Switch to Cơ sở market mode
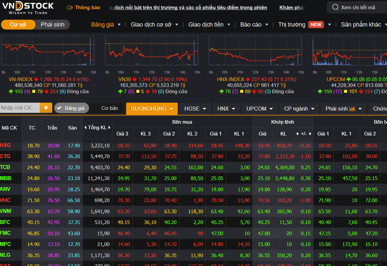 coord(18,25)
